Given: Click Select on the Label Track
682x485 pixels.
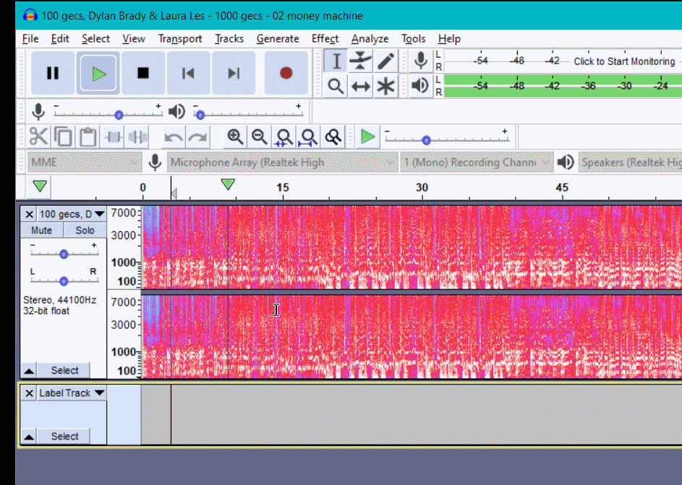Looking at the screenshot, I should [x=64, y=436].
